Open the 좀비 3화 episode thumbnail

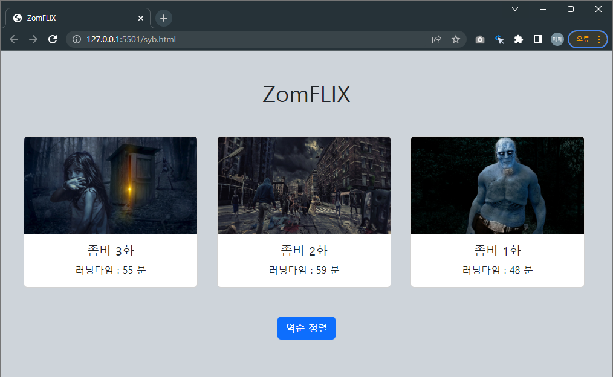[x=110, y=185]
